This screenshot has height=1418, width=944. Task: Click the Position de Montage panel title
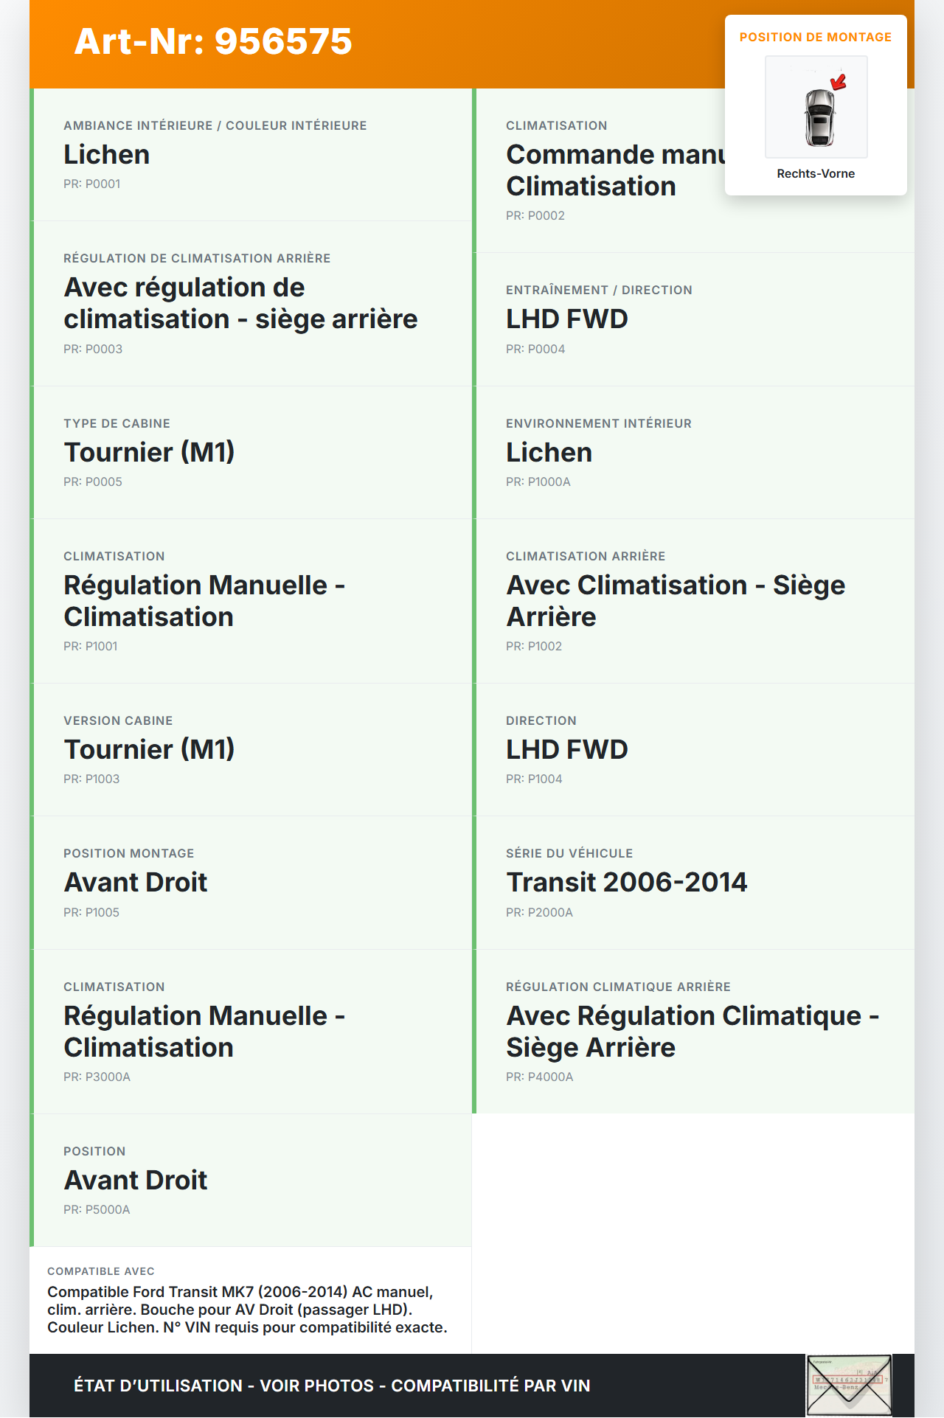[815, 37]
